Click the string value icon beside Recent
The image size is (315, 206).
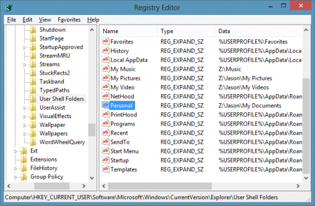[x=105, y=133]
